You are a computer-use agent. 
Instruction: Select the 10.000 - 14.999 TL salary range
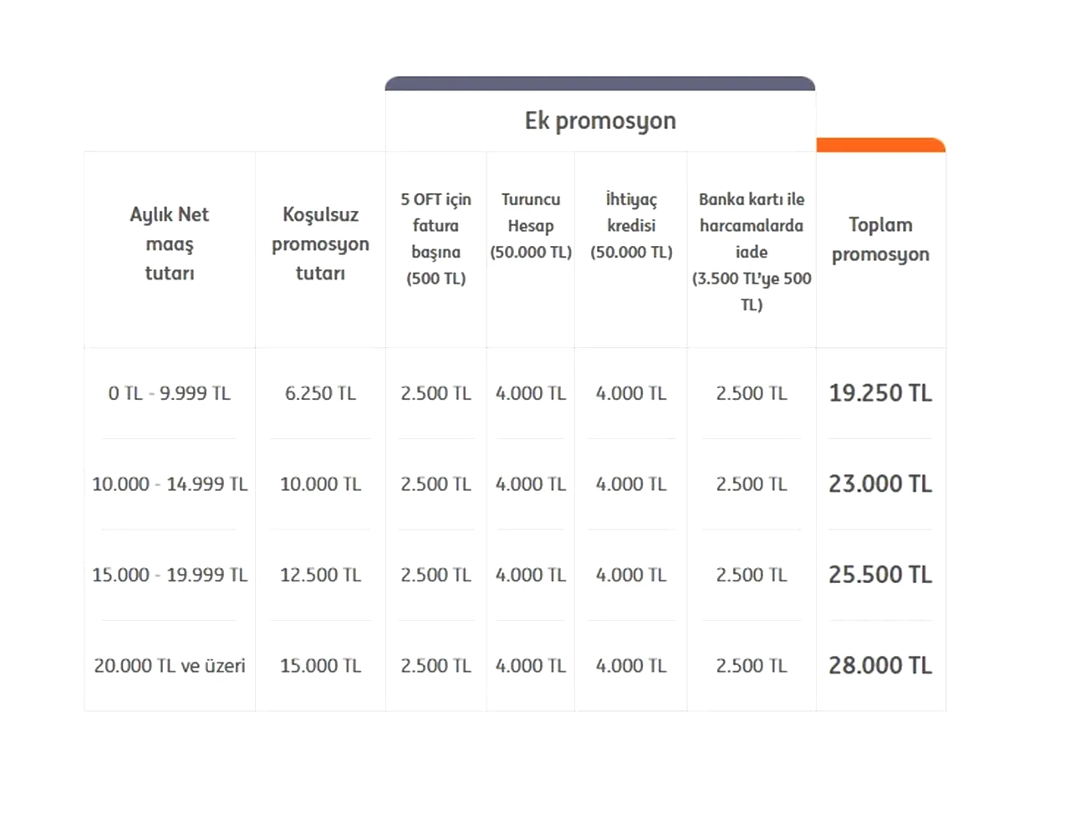pyautogui.click(x=170, y=484)
